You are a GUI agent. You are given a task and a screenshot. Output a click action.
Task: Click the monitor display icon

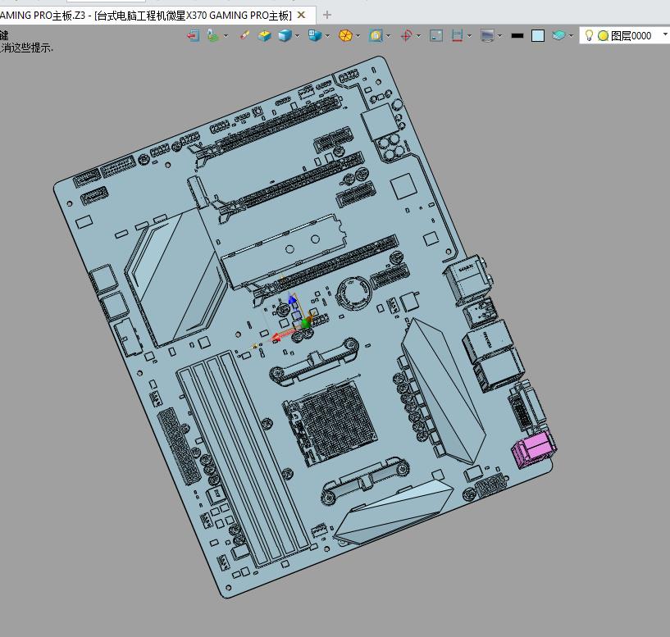[488, 35]
